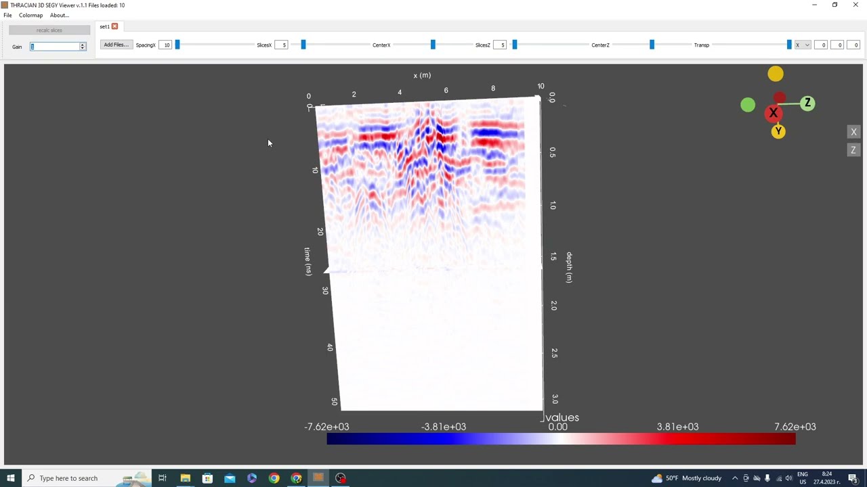Click the SlicesX value box

tap(281, 45)
